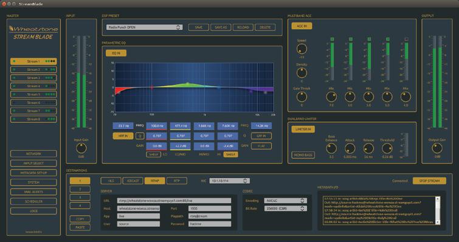Click the server URL input field

(174, 201)
